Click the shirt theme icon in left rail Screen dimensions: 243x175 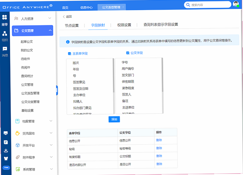[x=6, y=158]
